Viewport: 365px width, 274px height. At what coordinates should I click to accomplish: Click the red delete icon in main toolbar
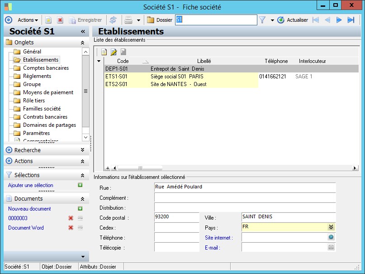tap(60, 20)
